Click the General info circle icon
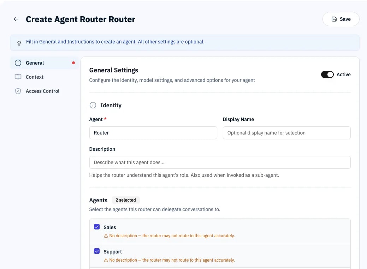This screenshot has height=269, width=367. pos(18,63)
